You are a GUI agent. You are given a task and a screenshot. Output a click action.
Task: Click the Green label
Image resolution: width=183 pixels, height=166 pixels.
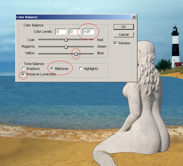[102, 47]
